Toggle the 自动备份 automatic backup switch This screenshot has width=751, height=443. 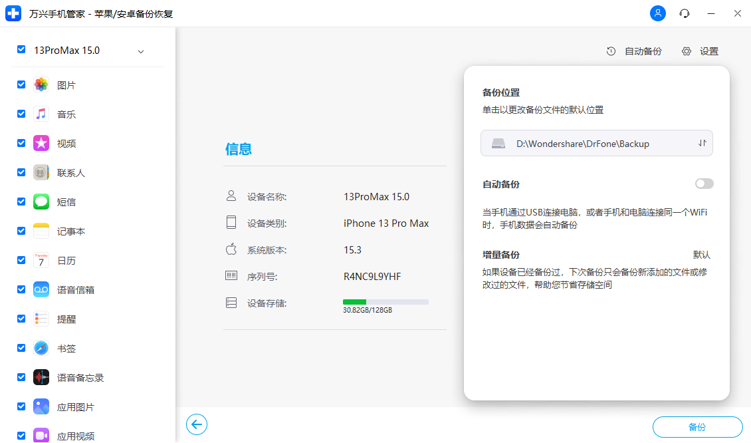tap(704, 184)
